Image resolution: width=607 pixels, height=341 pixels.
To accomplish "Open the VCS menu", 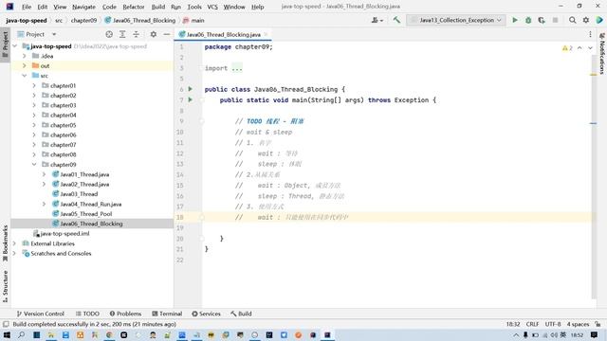I will pyautogui.click(x=212, y=7).
